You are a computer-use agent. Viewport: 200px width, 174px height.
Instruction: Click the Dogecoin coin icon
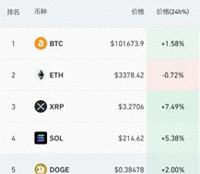41,169
